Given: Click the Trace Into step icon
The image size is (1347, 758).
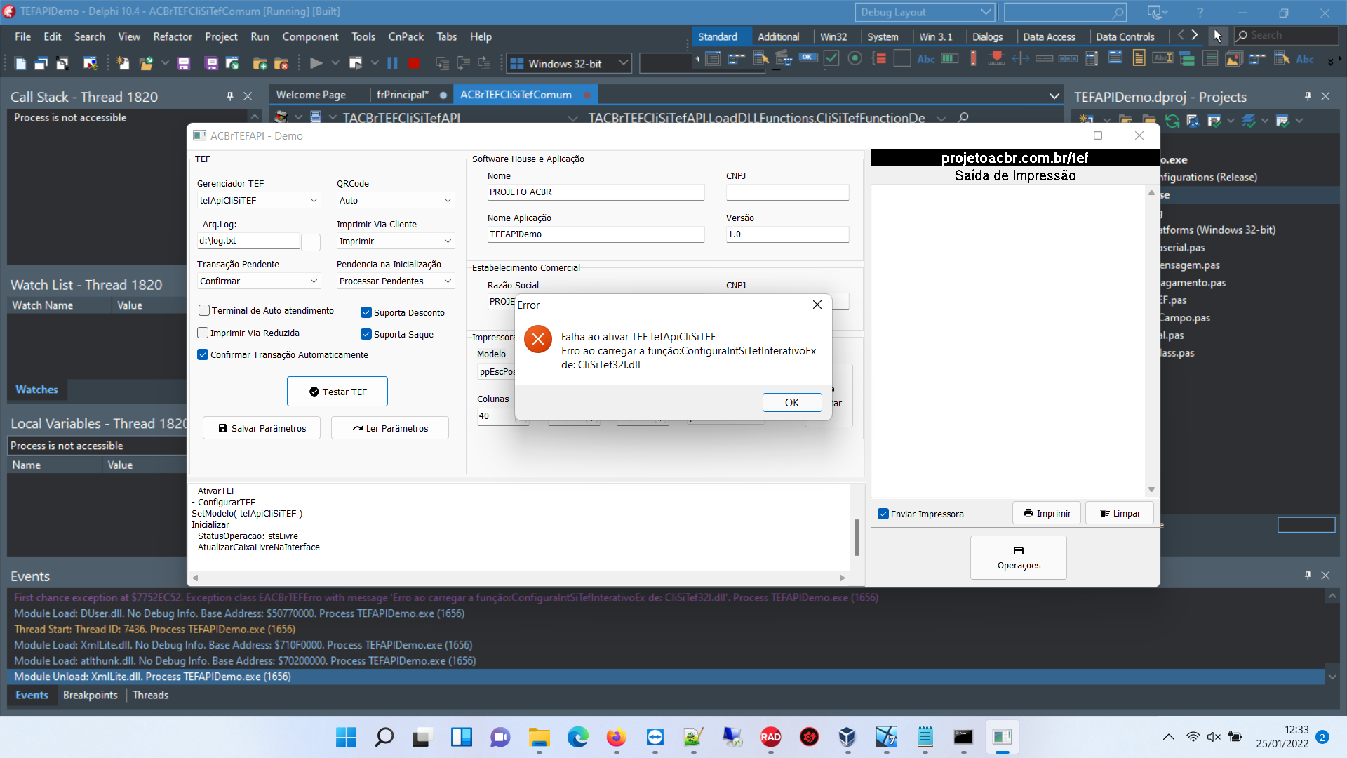Looking at the screenshot, I should click(x=442, y=63).
